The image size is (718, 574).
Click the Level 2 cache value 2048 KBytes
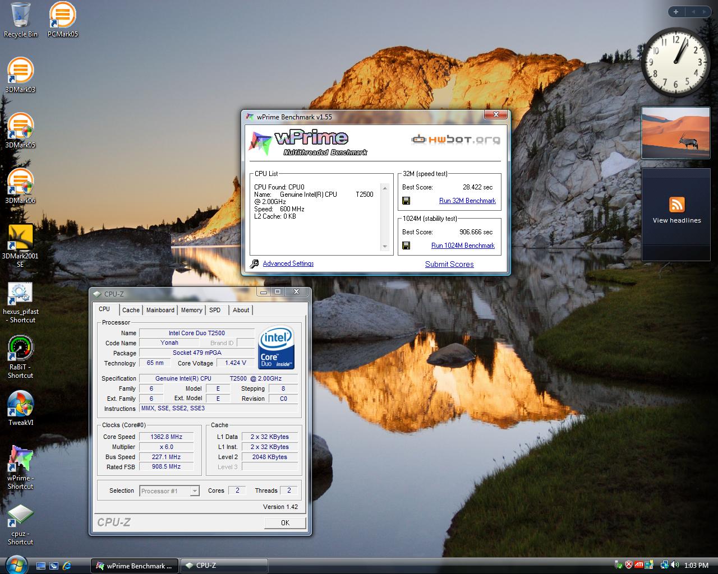pos(270,457)
